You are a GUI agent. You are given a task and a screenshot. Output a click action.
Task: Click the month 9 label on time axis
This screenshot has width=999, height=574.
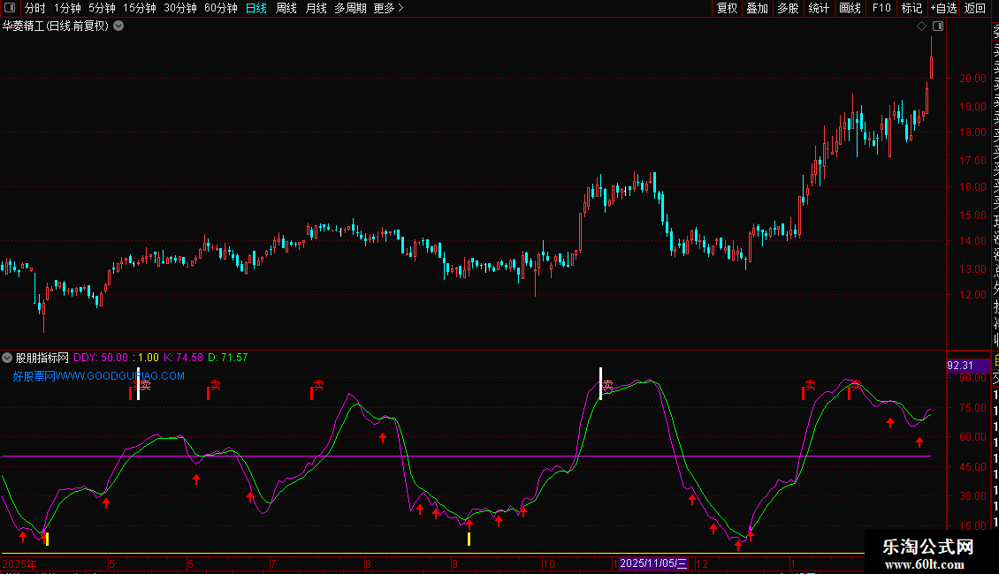pyautogui.click(x=455, y=563)
